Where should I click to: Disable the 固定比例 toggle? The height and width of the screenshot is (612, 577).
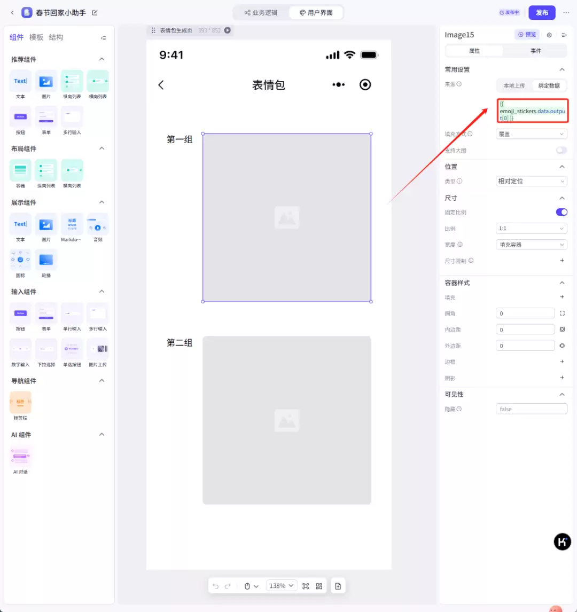coord(561,212)
